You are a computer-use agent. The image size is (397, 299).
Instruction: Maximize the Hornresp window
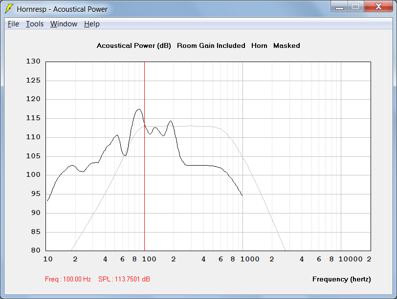click(x=356, y=6)
